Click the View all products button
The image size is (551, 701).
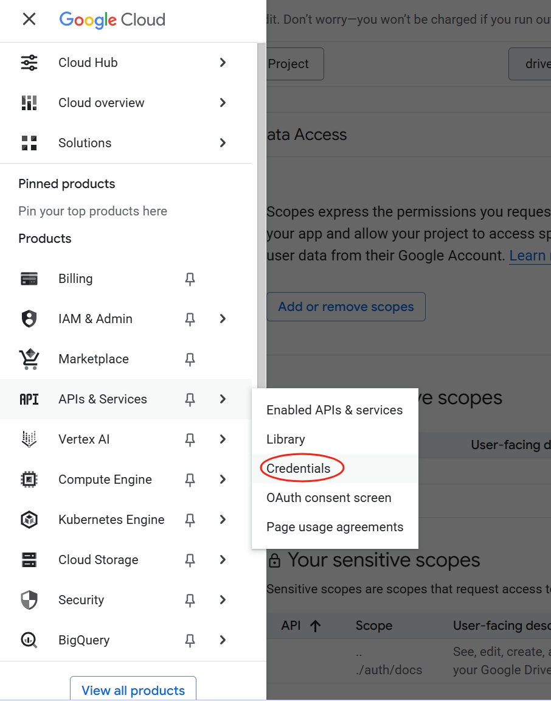(133, 690)
